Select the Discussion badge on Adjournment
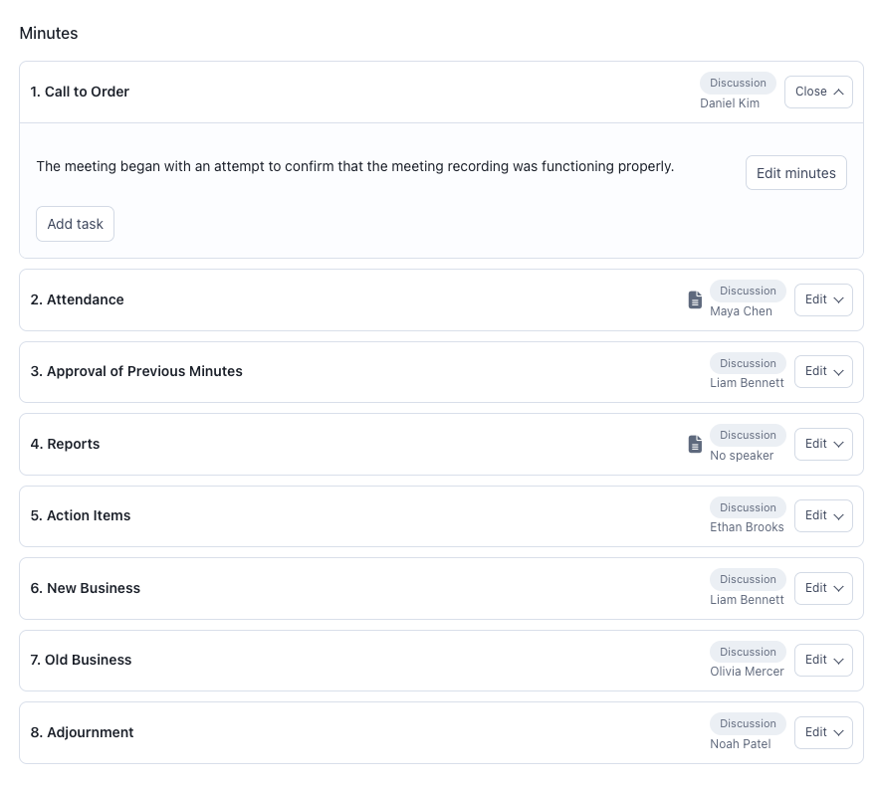The height and width of the screenshot is (787, 878). click(748, 723)
